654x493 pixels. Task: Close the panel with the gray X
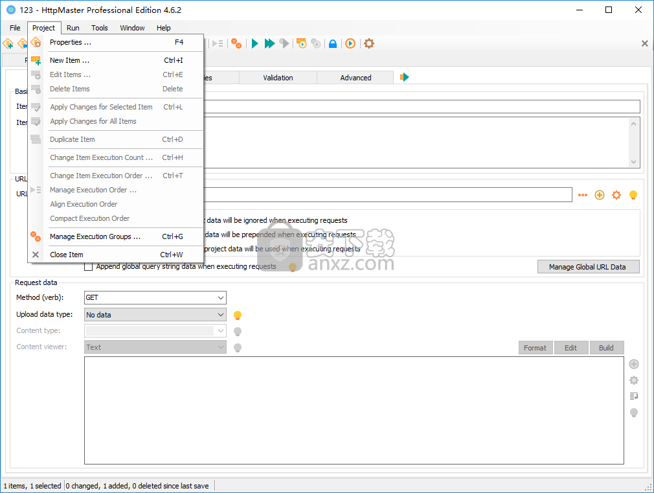(645, 43)
